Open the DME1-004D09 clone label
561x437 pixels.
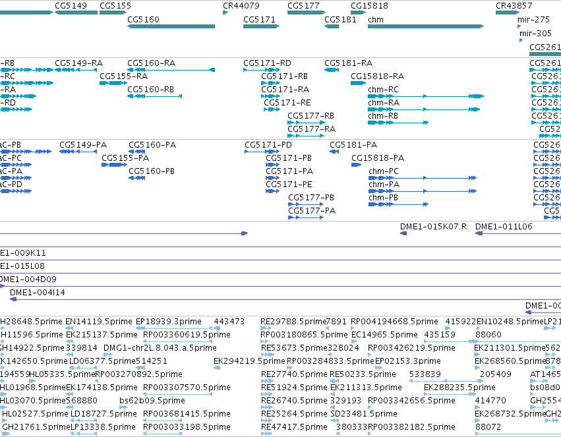click(x=28, y=279)
